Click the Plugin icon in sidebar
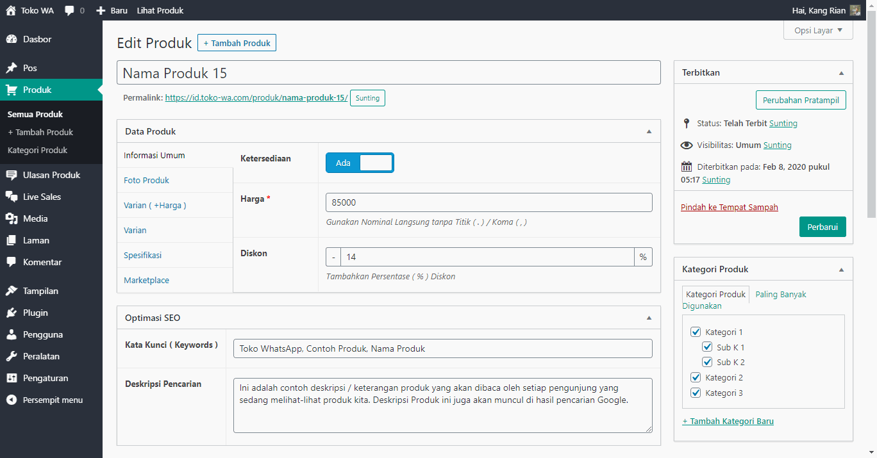 tap(12, 313)
